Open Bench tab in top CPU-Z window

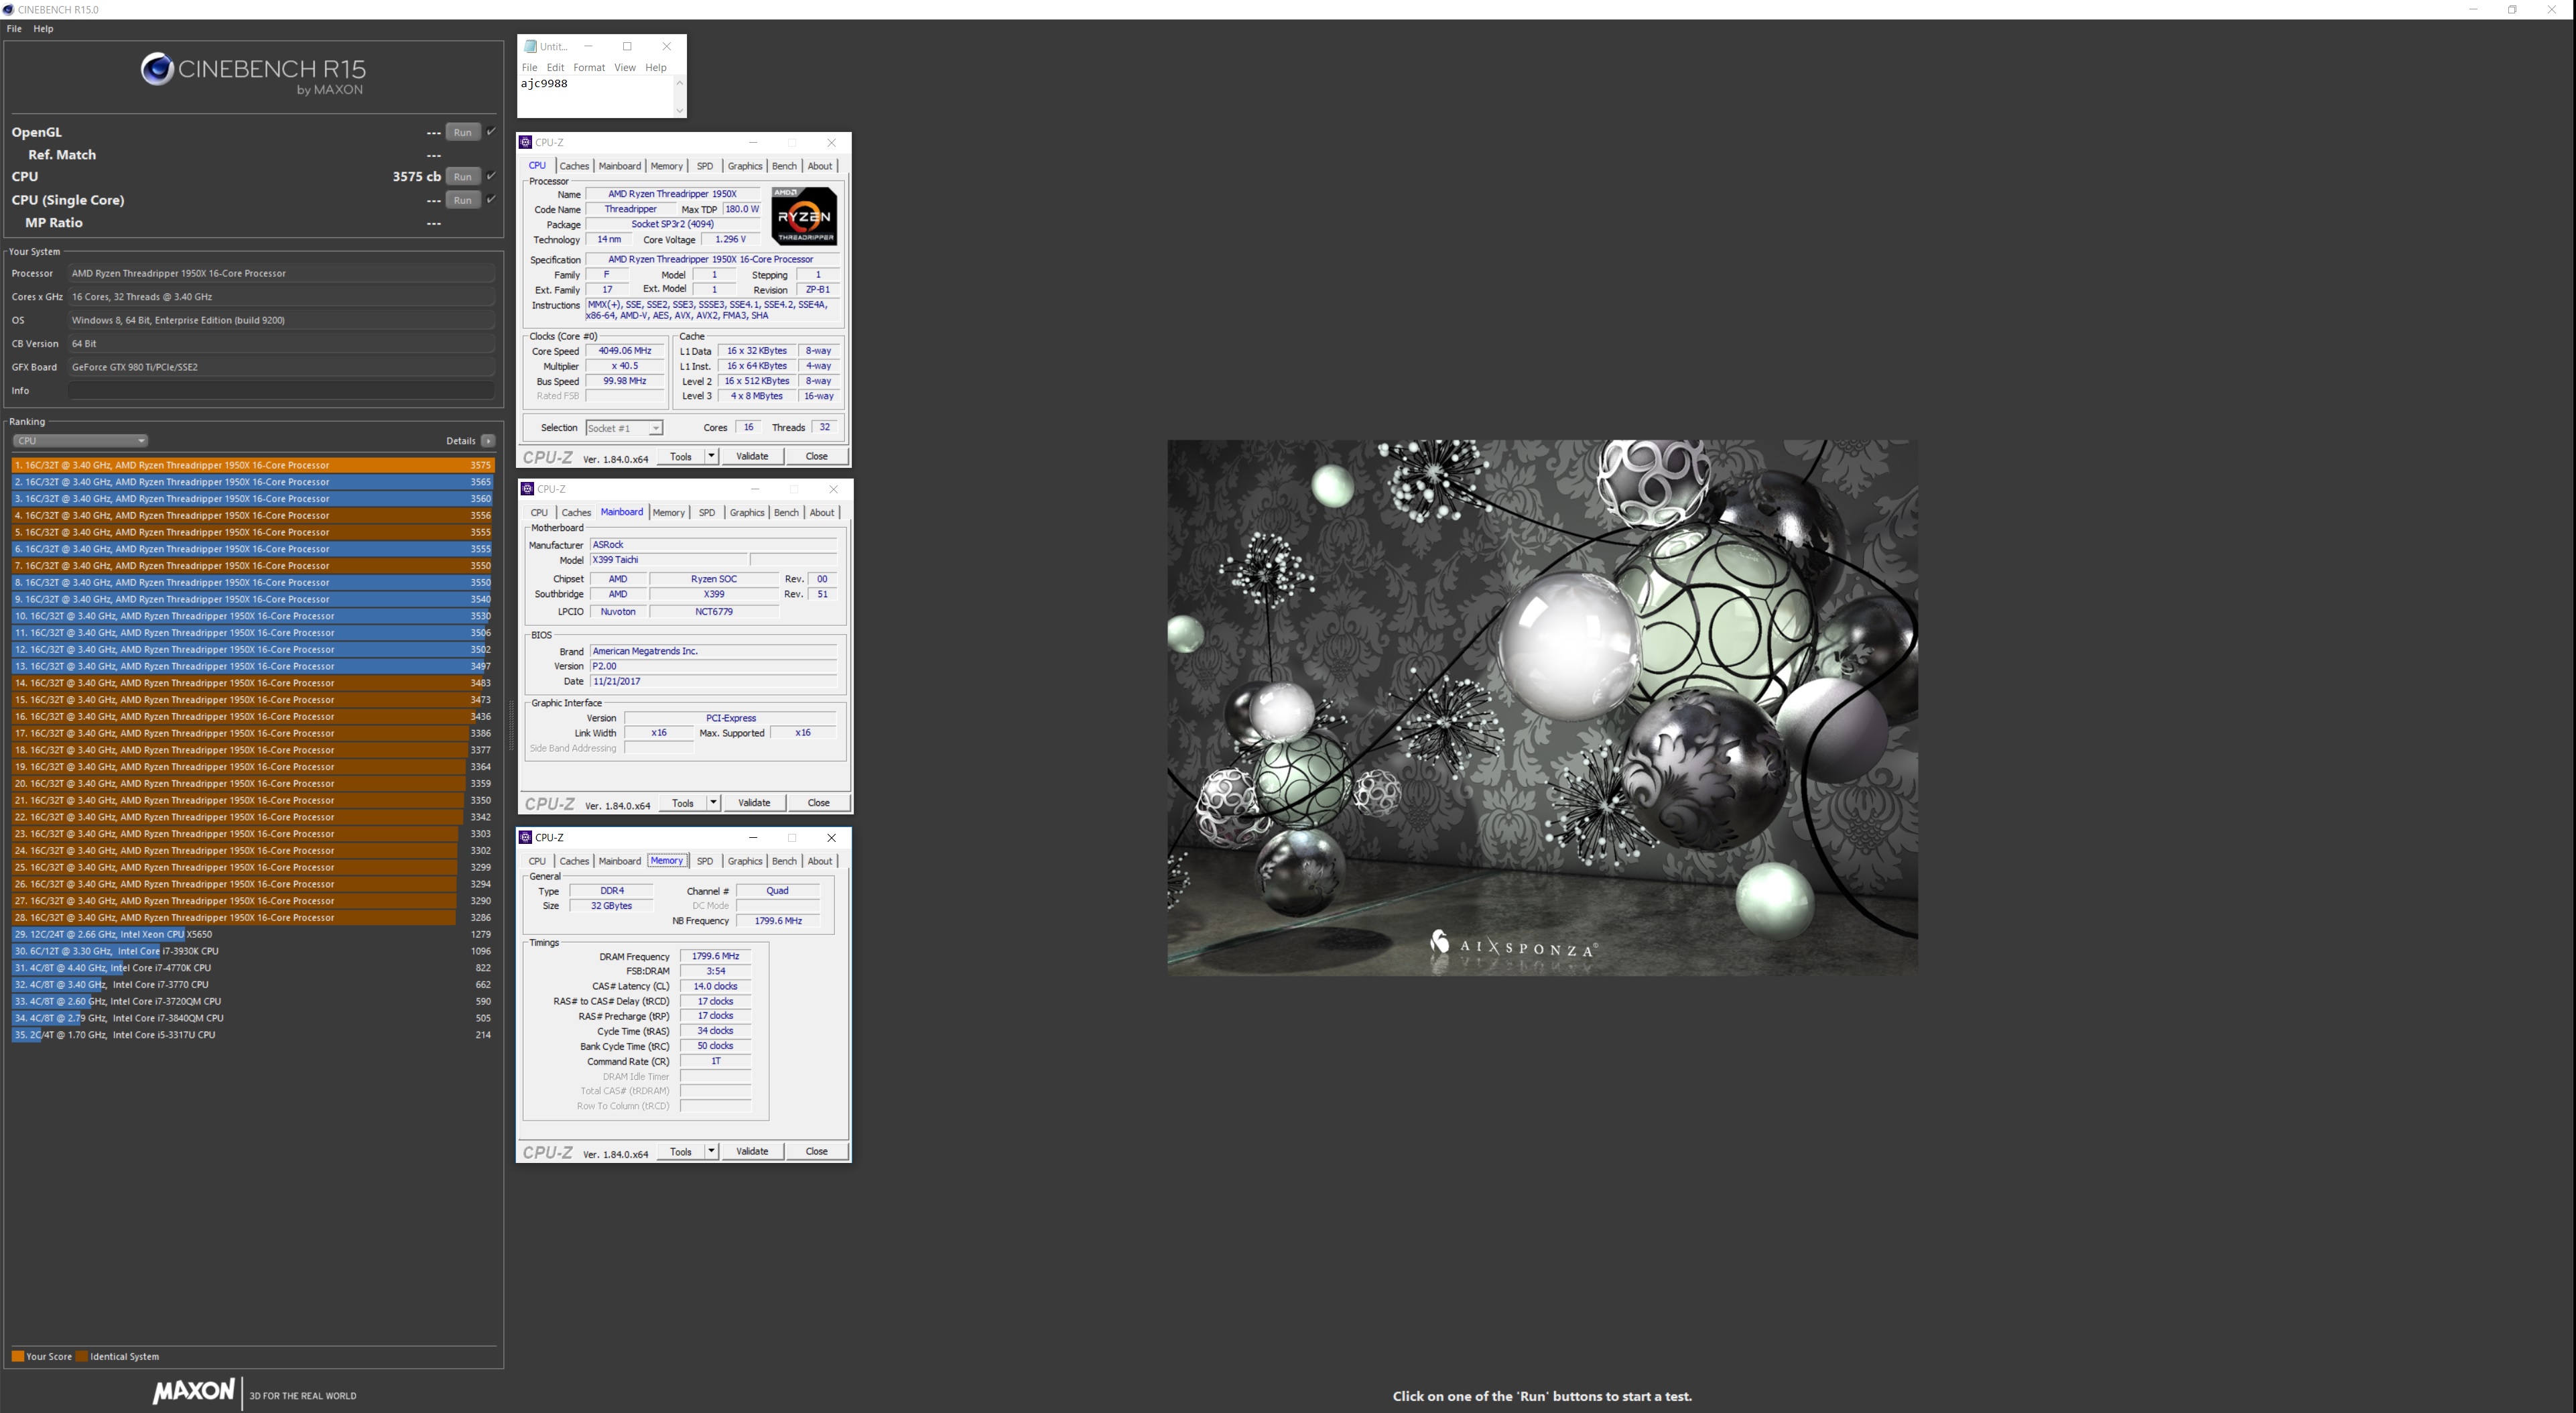(x=784, y=166)
